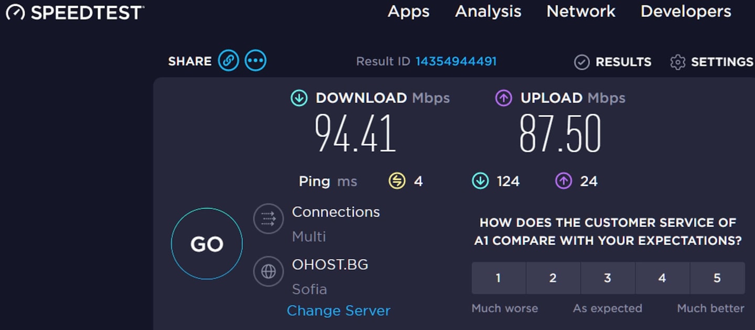Image resolution: width=755 pixels, height=330 pixels.
Task: Select rating 3 As expected
Action: pos(608,278)
